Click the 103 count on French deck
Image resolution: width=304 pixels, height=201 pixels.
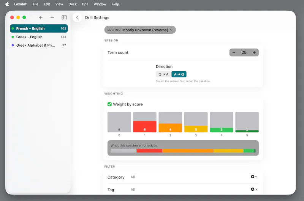(x=63, y=28)
